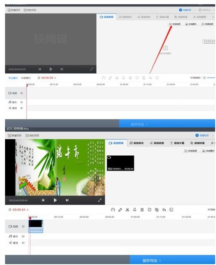Click the timeline zoom-out minus in upper window

pos(204,78)
